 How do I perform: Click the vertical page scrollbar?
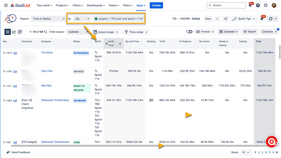(x=280, y=52)
